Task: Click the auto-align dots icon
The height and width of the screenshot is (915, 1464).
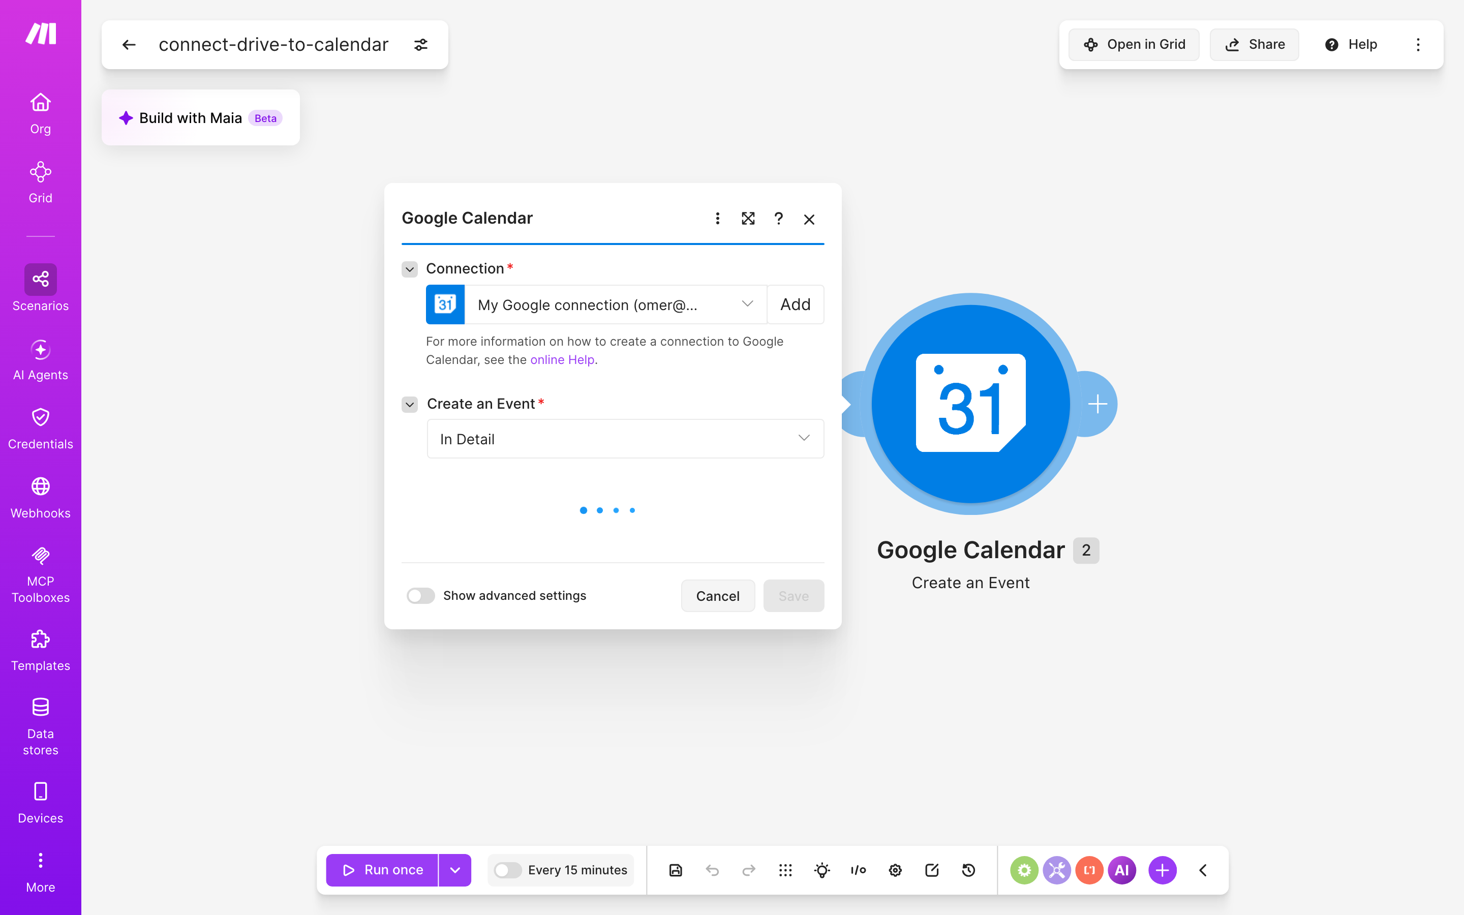Action: pos(785,870)
